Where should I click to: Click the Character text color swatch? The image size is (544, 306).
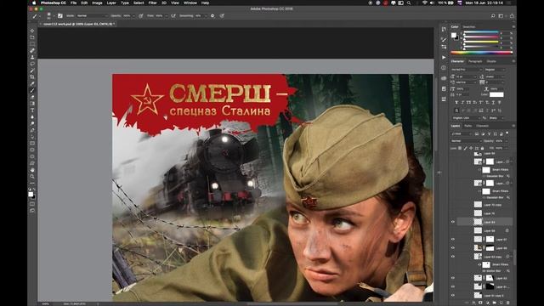click(x=496, y=94)
